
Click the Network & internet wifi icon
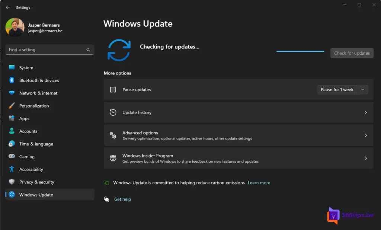[x=12, y=93]
